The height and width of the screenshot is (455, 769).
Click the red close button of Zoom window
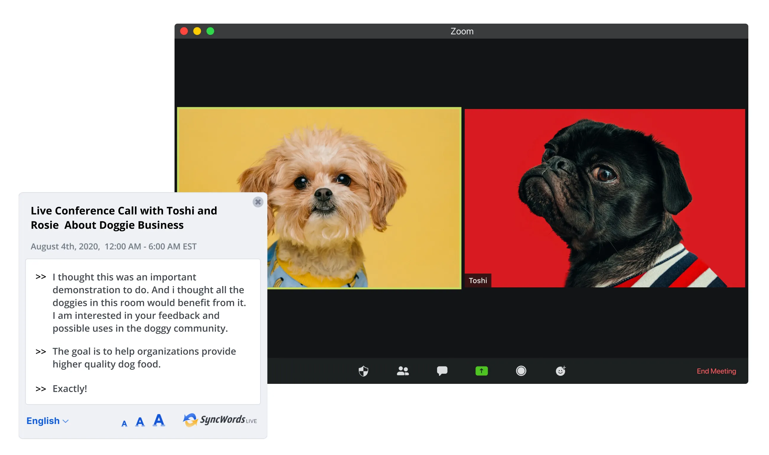(x=184, y=31)
